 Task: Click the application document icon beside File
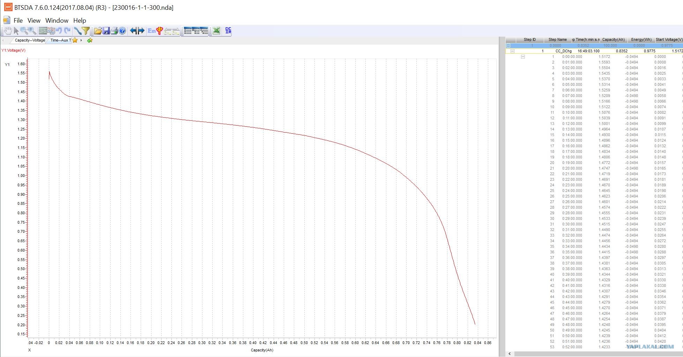(6, 20)
